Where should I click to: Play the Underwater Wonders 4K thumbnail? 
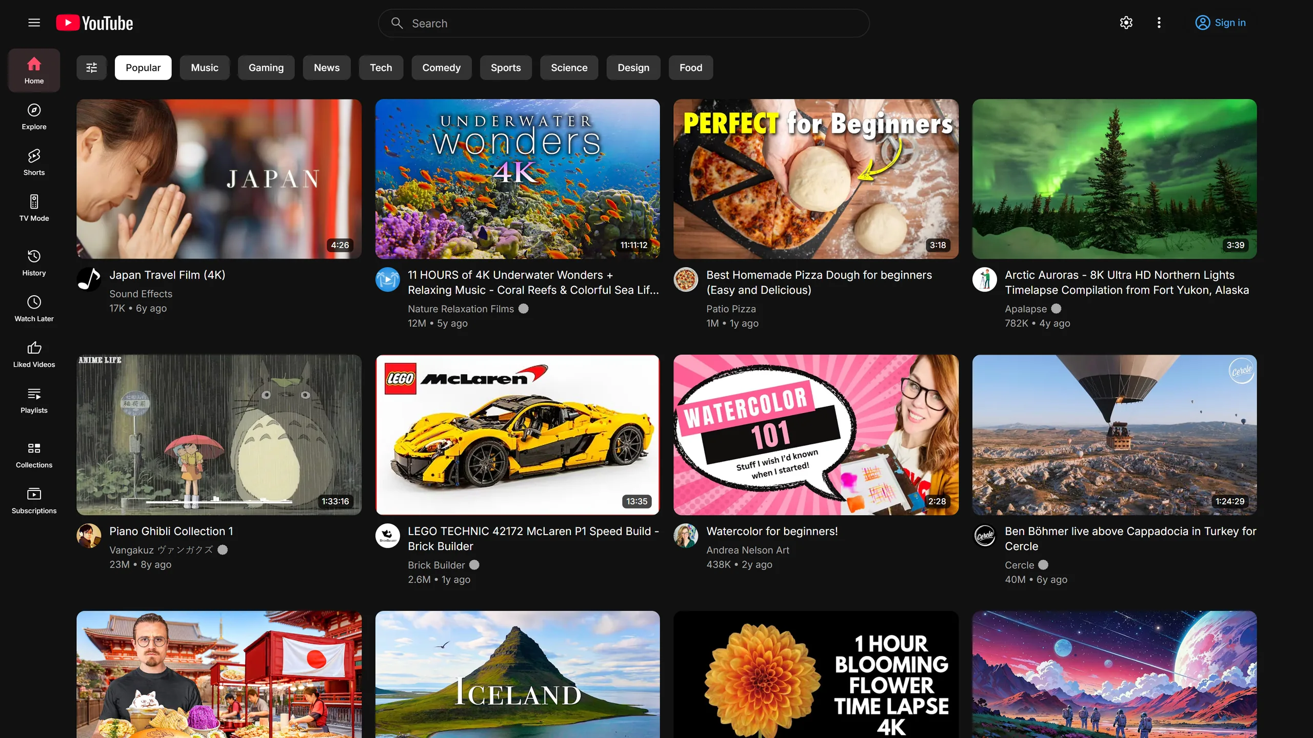517,179
